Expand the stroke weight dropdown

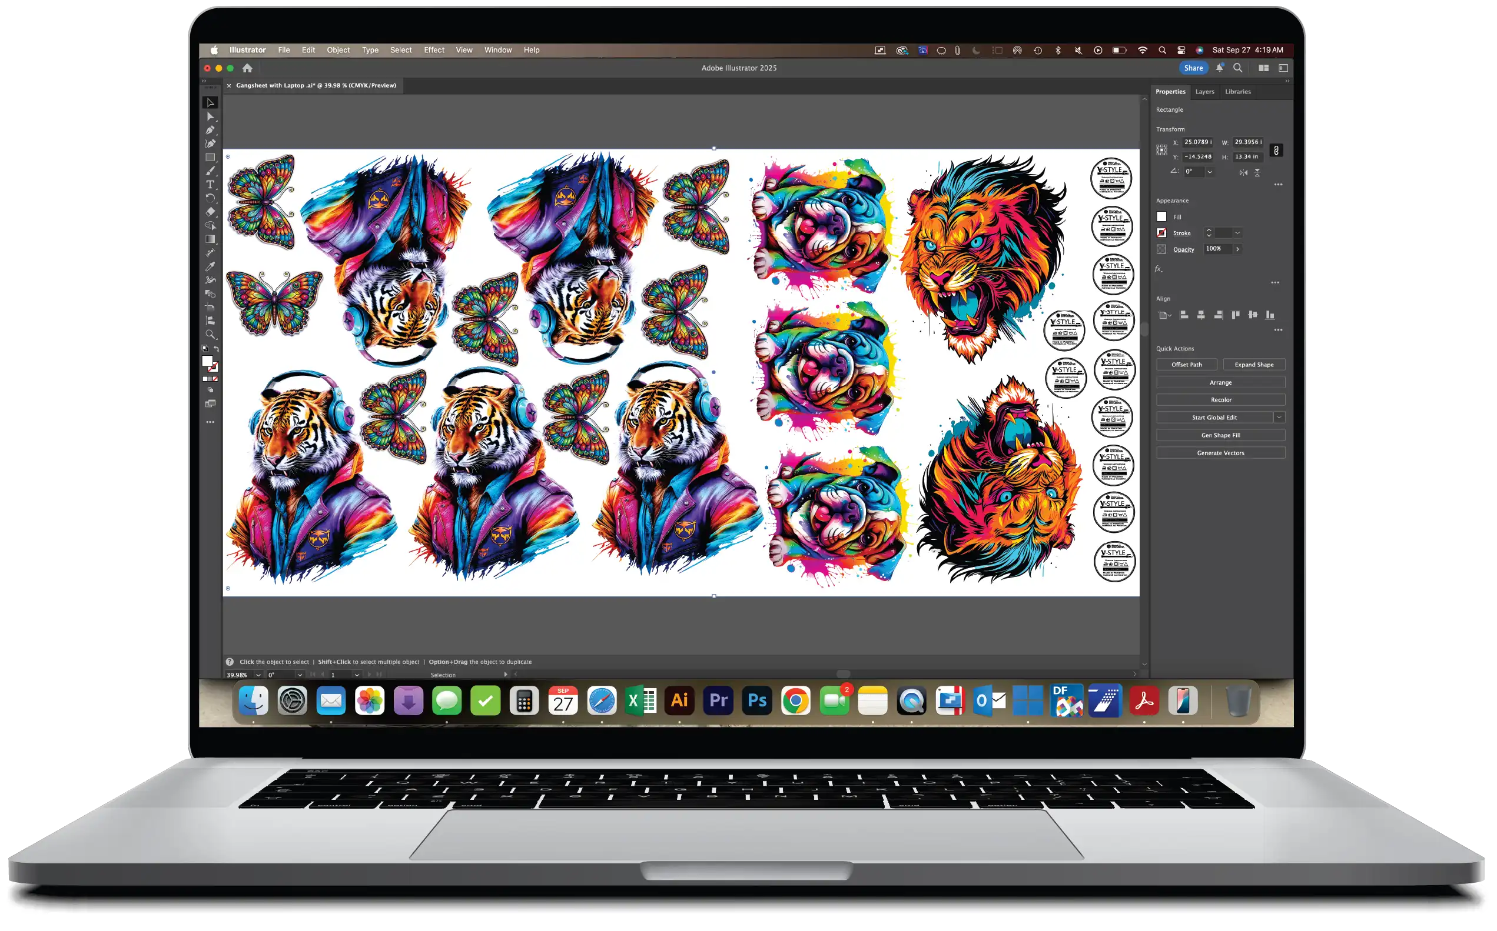(x=1237, y=233)
